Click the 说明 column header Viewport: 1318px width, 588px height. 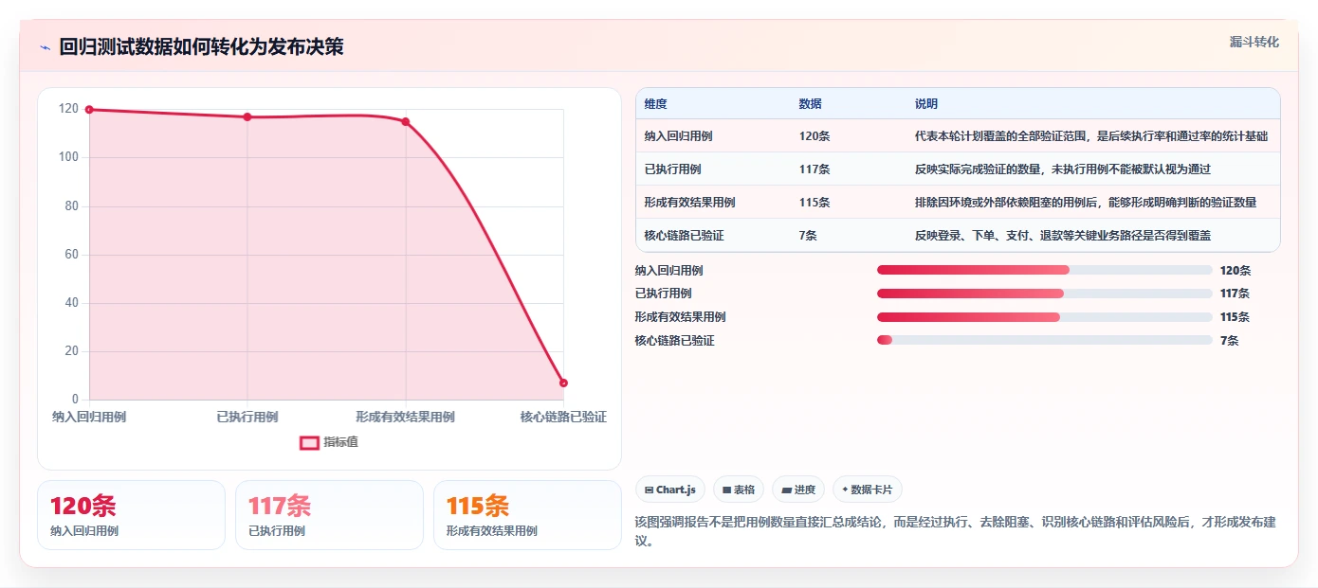925,104
